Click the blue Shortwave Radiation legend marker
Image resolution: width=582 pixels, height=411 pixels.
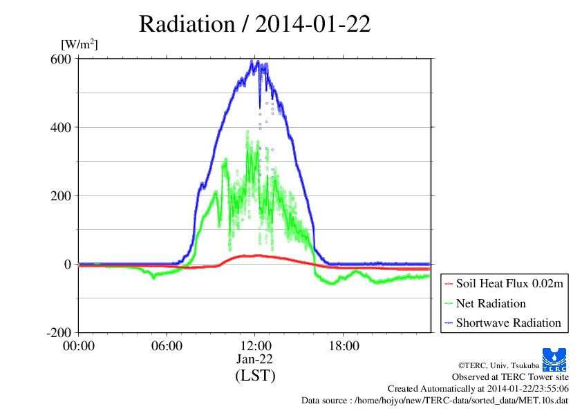[449, 323]
